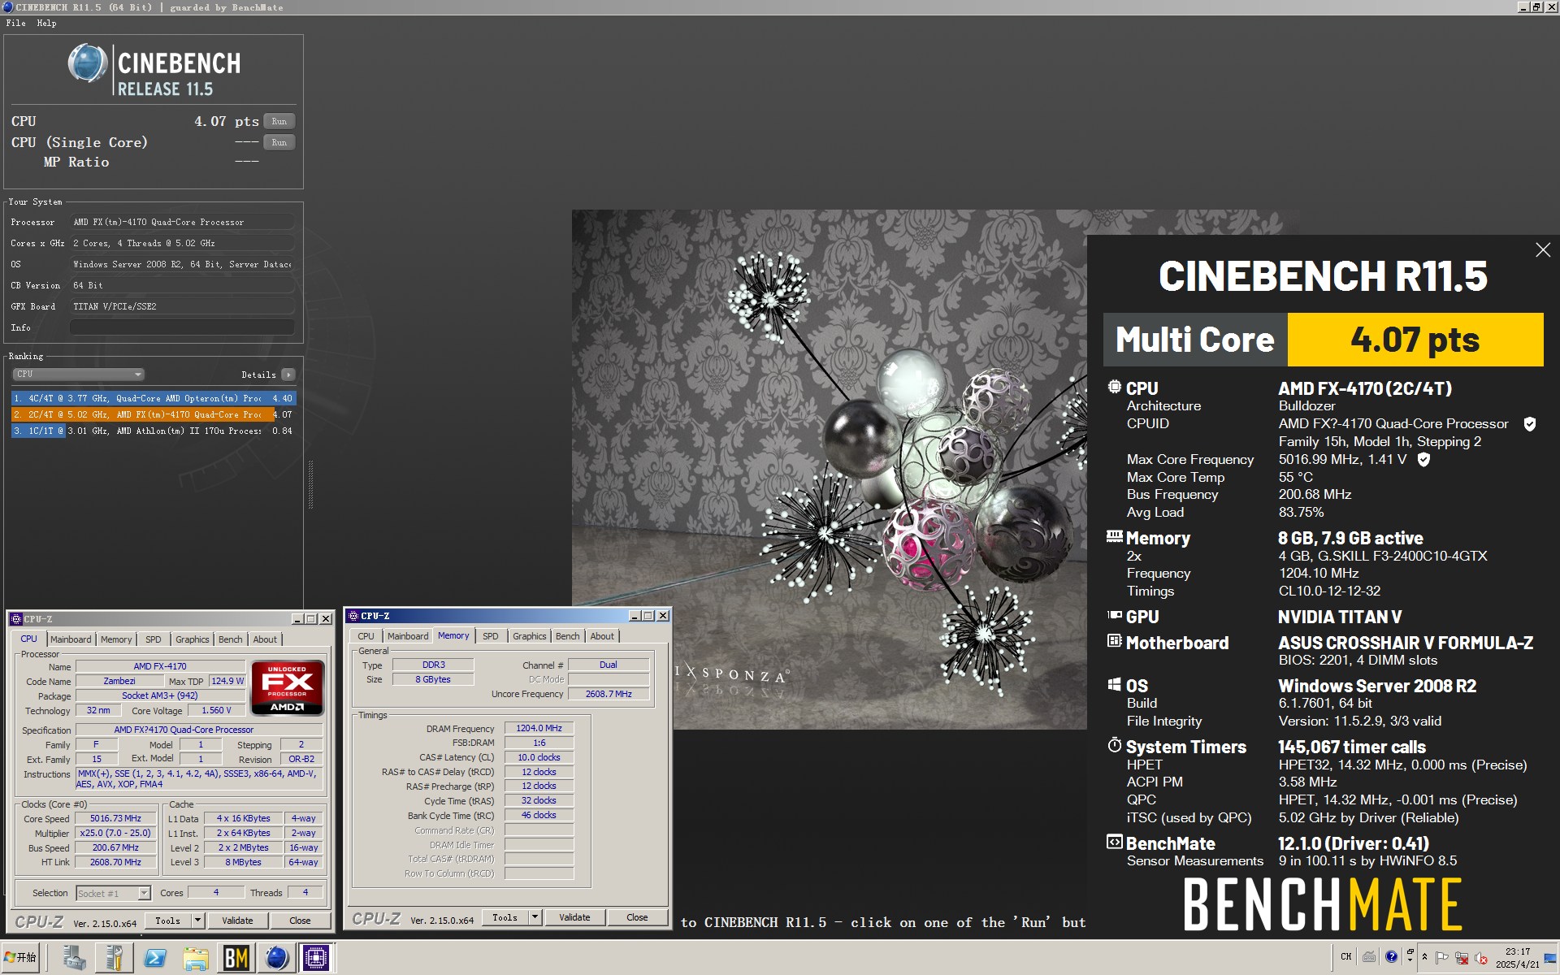1560x975 pixels.
Task: Open Graphics tab in Memory CPU-Z window
Action: click(529, 636)
